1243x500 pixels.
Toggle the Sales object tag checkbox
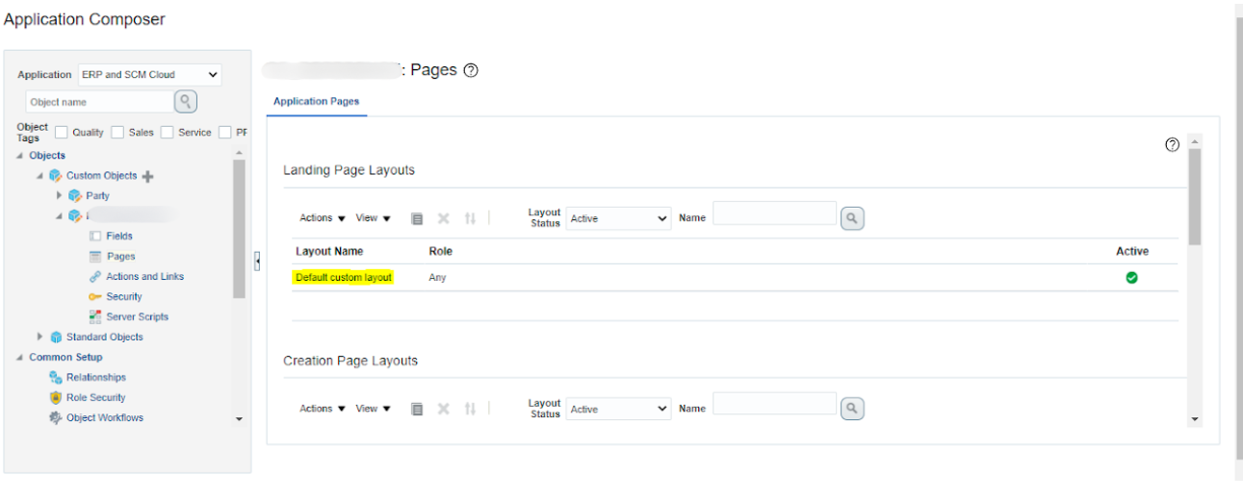click(117, 133)
